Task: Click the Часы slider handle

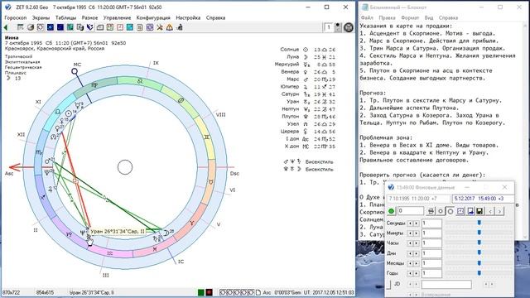Action: pyautogui.click(x=479, y=243)
